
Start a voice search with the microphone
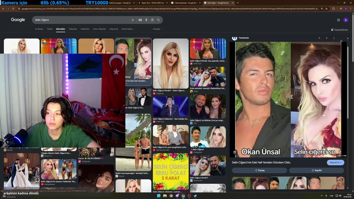pos(146,20)
